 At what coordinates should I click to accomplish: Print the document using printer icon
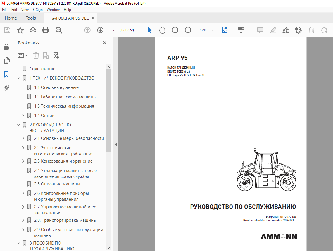click(x=46, y=30)
